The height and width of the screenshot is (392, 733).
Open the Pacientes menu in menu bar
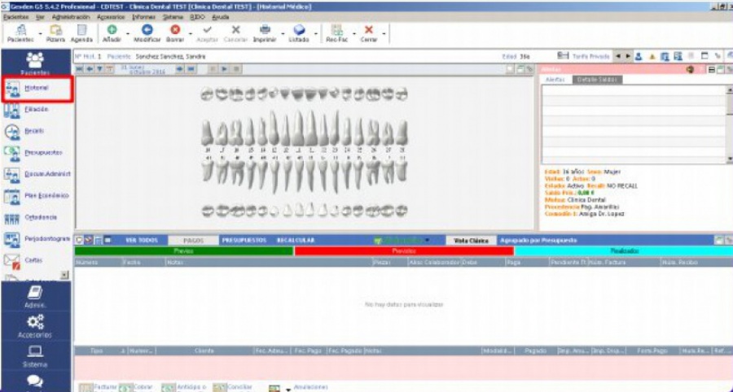[16, 17]
